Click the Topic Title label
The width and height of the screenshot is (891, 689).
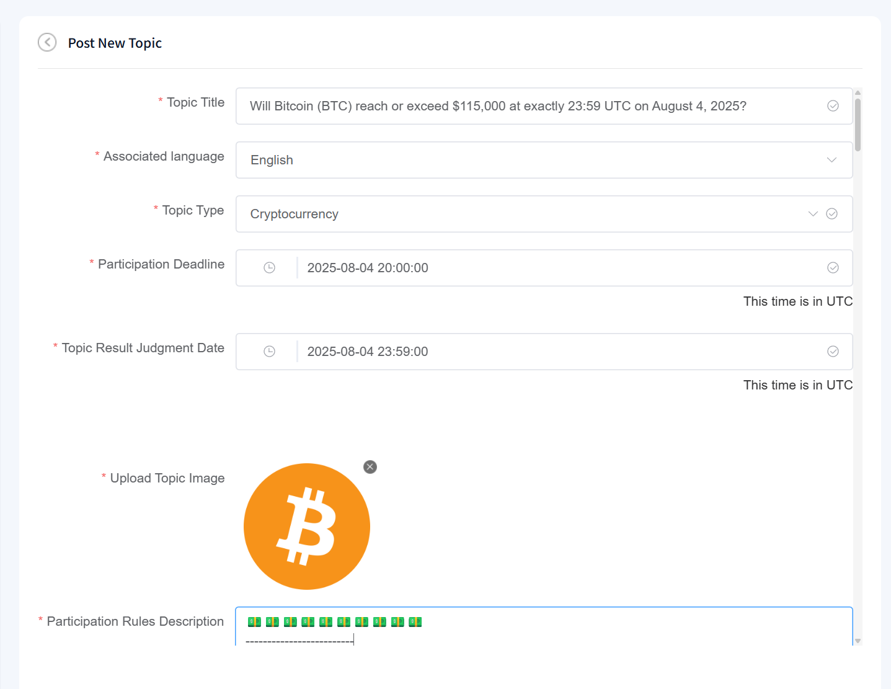[195, 102]
